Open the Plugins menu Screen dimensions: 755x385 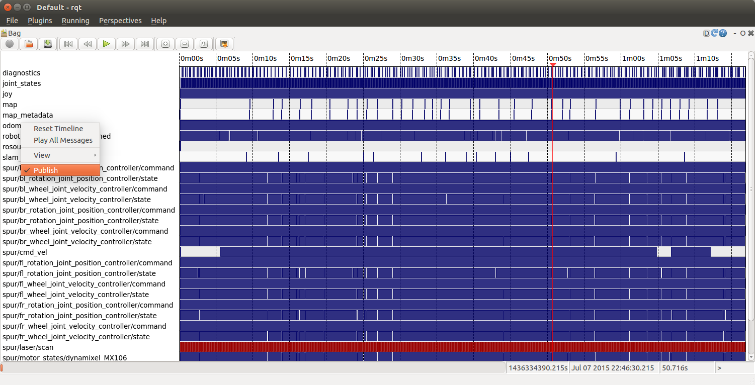40,21
